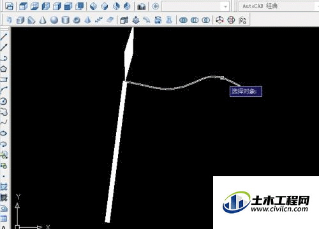This screenshot has width=319, height=229.
Task: Select the Line draw tool
Action: [x=4, y=37]
